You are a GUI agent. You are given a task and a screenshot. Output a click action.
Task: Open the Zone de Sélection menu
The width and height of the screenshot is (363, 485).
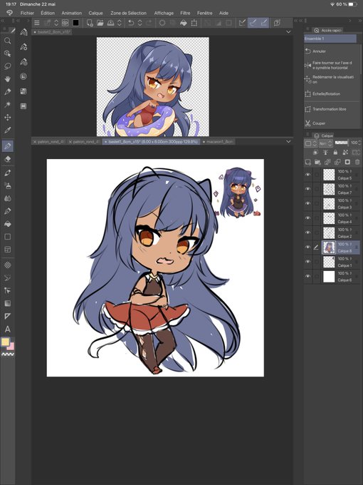(128, 13)
